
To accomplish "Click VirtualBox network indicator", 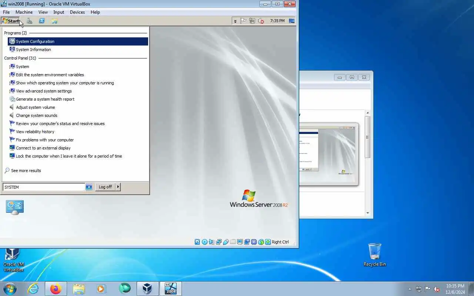I will (218, 242).
